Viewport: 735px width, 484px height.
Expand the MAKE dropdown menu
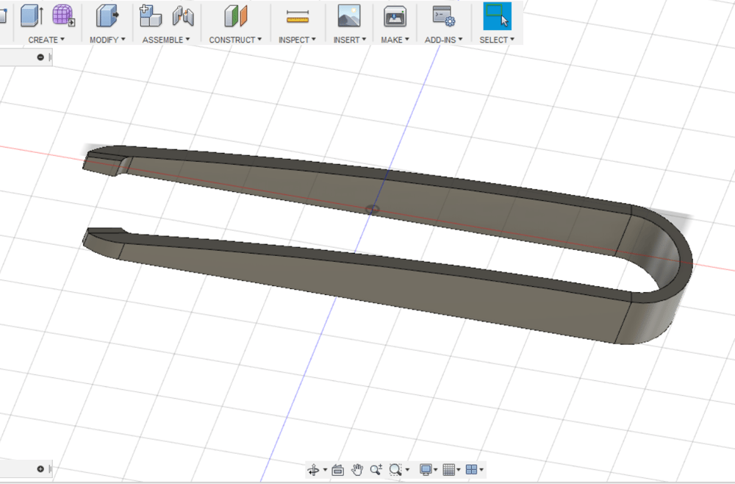395,40
